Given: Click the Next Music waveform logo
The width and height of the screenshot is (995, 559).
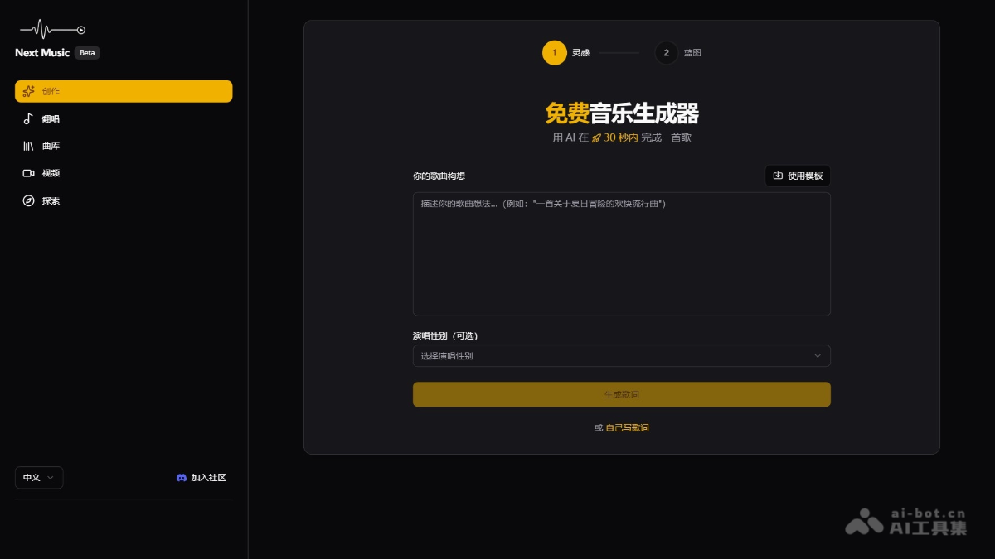Looking at the screenshot, I should pyautogui.click(x=52, y=30).
